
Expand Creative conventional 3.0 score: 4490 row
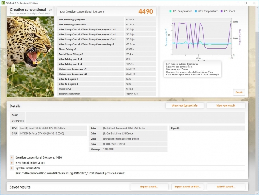(12, 157)
